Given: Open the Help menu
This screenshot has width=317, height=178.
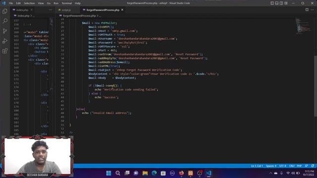Looking at the screenshot, I should point(78,3).
